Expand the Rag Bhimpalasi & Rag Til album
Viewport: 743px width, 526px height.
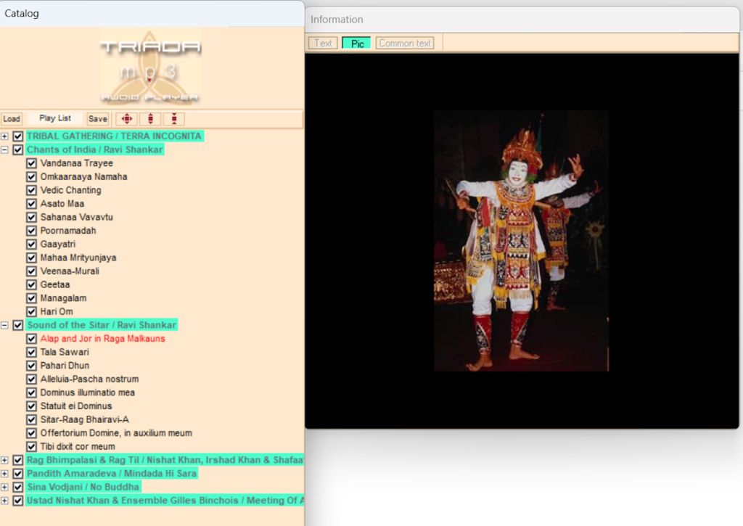pyautogui.click(x=4, y=460)
